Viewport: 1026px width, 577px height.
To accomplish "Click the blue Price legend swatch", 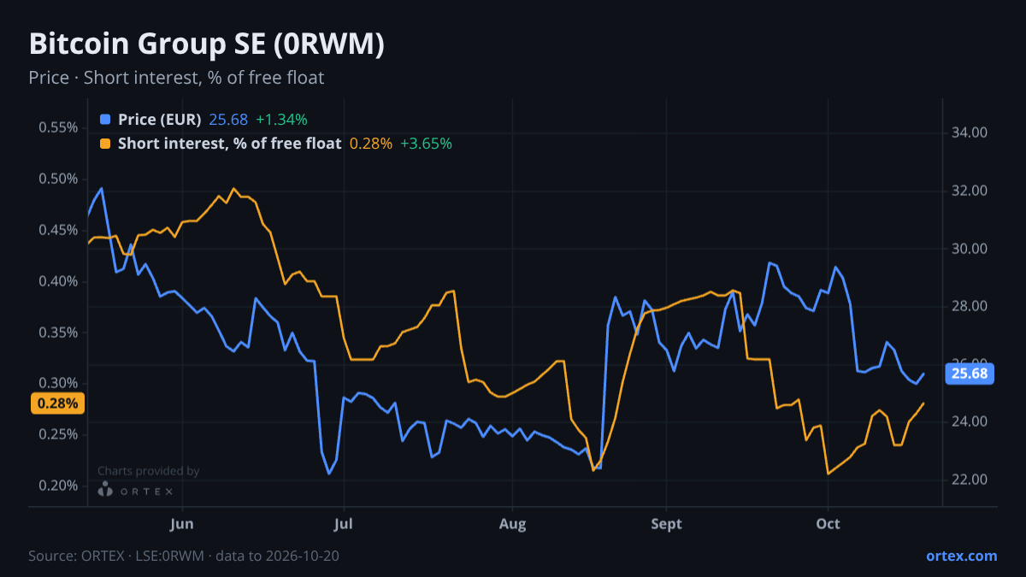I will [105, 120].
